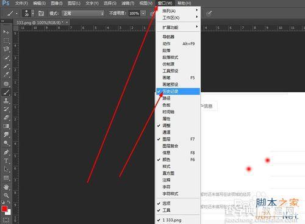Click the white background color swatch
The height and width of the screenshot is (224, 305).
click(x=9, y=212)
